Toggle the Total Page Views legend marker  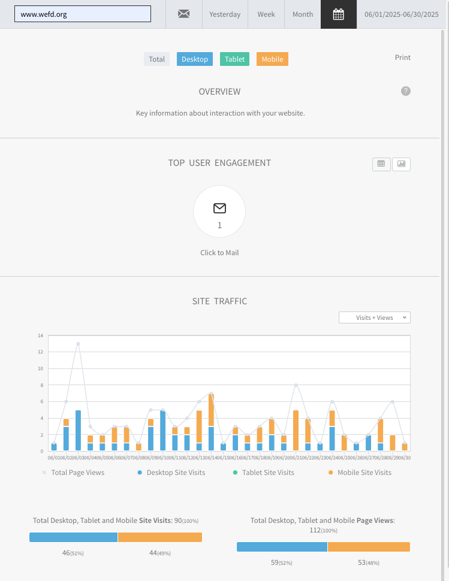[x=44, y=473]
